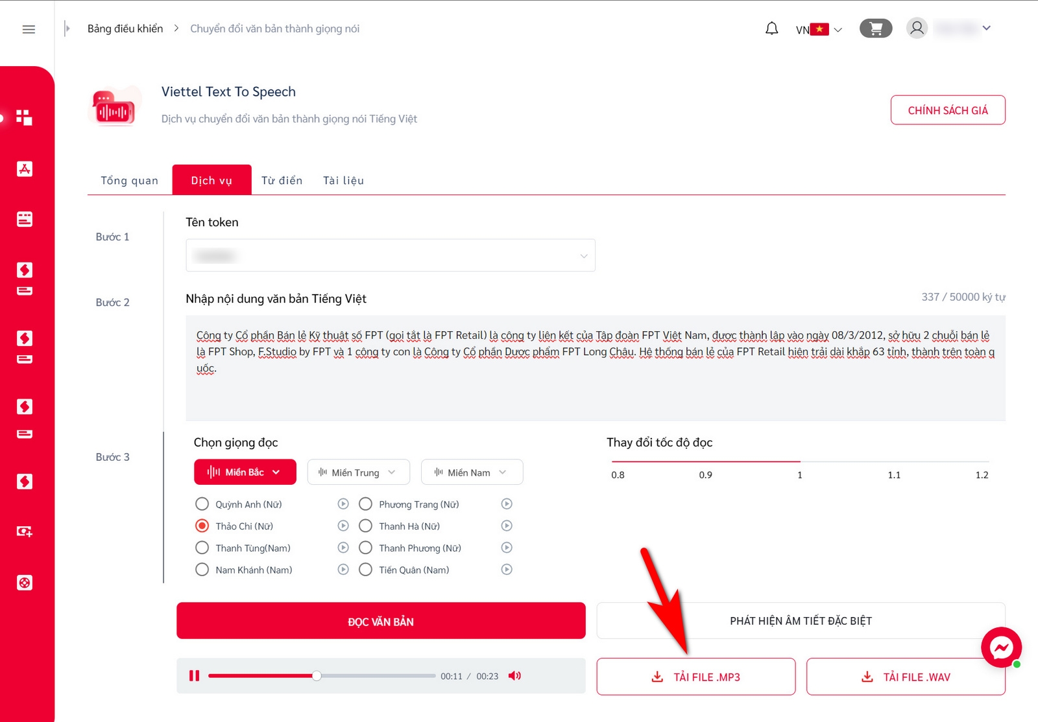Pause the audio playback
This screenshot has height=722, width=1038.
pyautogui.click(x=194, y=676)
